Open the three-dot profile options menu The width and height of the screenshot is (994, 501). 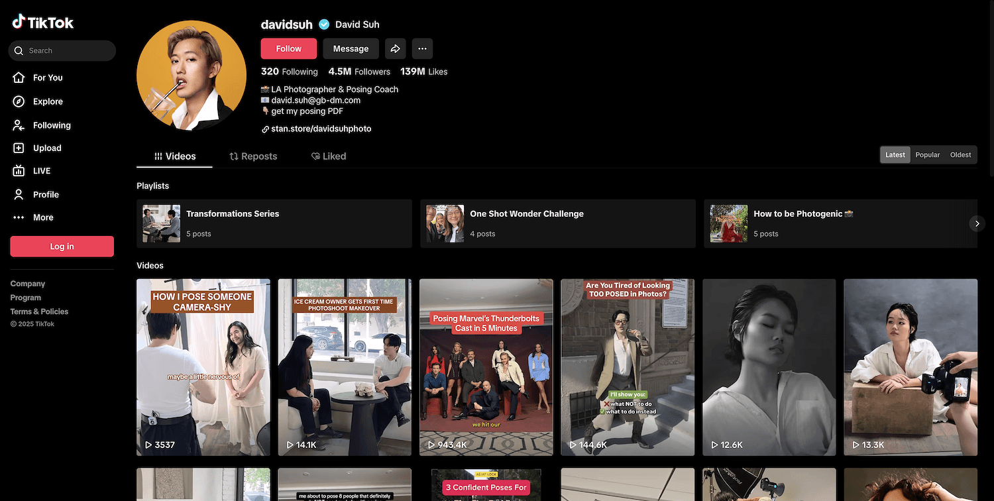(x=422, y=48)
